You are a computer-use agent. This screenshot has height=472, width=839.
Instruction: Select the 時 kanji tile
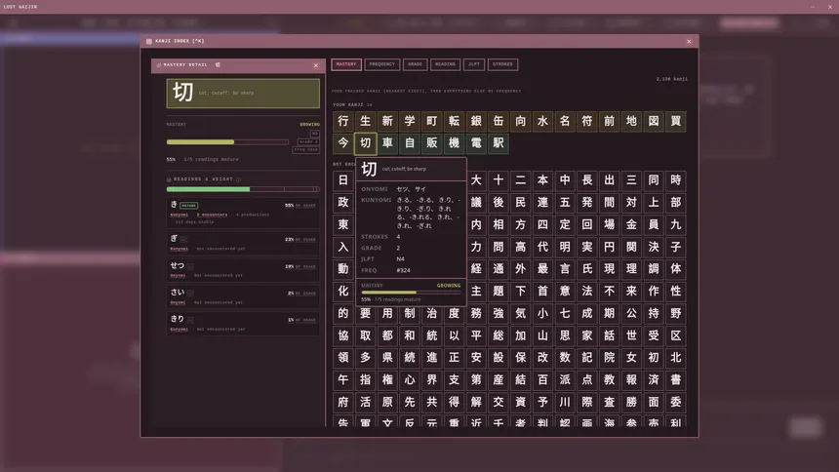pos(676,180)
